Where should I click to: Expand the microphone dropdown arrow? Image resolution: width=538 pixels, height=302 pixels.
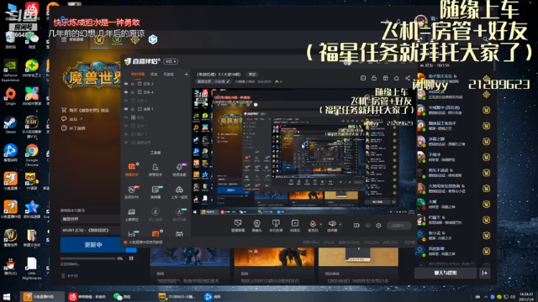coord(320,225)
